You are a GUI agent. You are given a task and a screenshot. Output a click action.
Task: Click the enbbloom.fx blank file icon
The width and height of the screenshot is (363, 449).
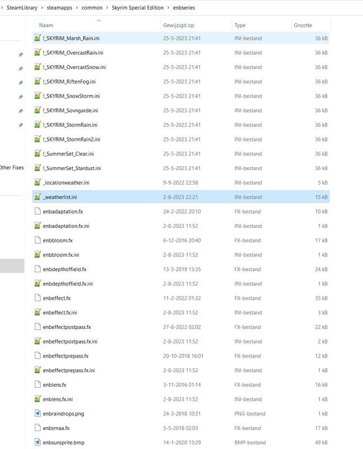(38, 240)
